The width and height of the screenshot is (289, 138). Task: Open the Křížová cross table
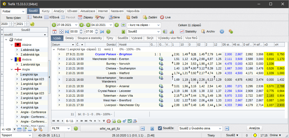pos(52,17)
